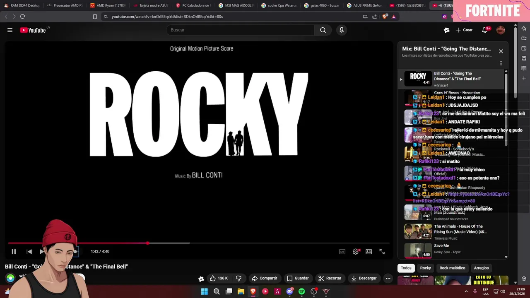Open the Leo AI sparkle icon in browser sidebar
This screenshot has width=530, height=298.
[524, 29]
